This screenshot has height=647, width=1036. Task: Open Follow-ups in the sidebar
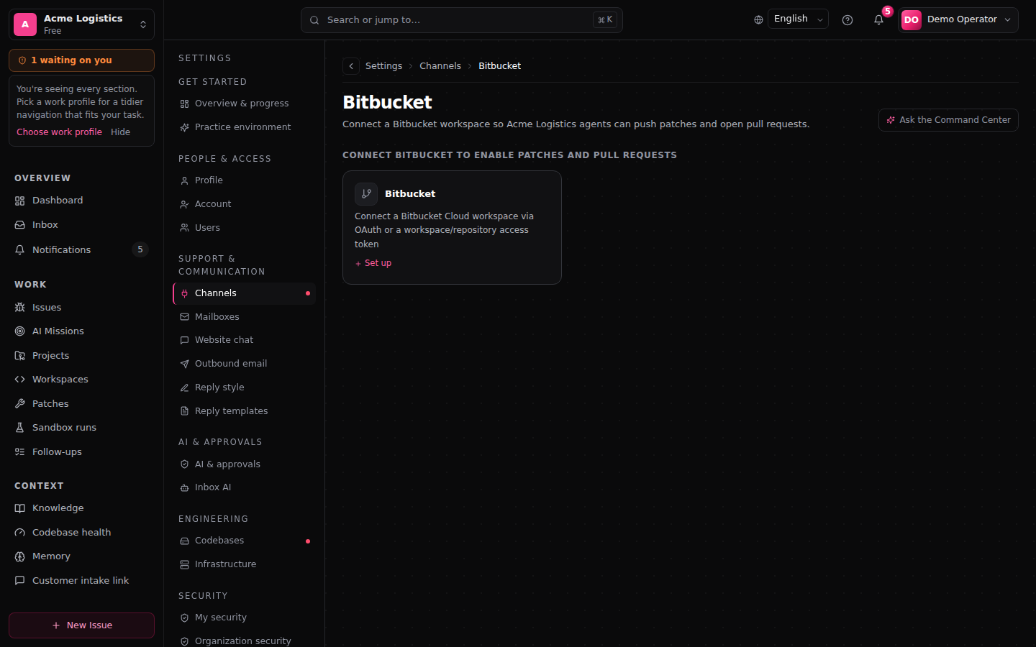tap(81, 452)
